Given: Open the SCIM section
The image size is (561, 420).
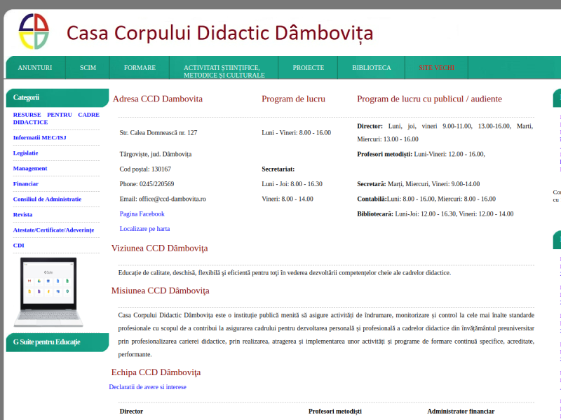Looking at the screenshot, I should pos(87,67).
